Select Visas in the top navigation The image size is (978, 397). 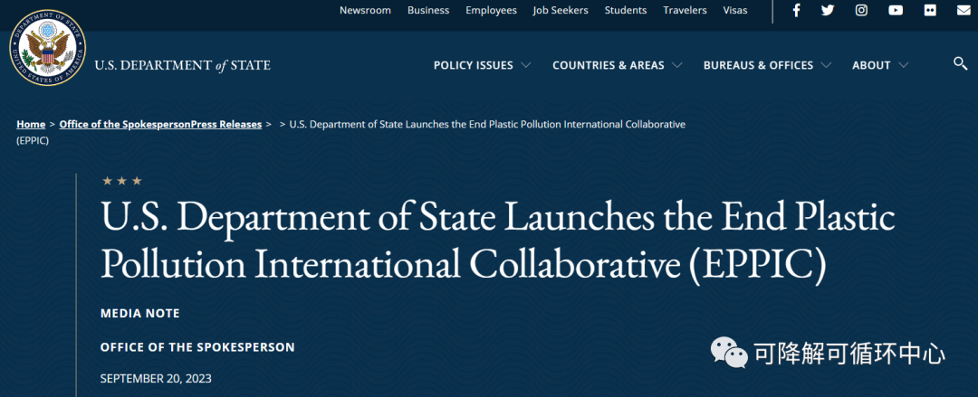735,11
